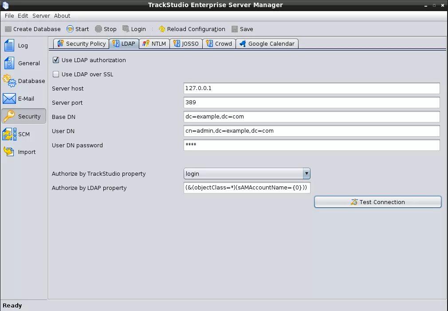Click the dropdown arrow next to login
The image size is (448, 311).
[x=306, y=173]
